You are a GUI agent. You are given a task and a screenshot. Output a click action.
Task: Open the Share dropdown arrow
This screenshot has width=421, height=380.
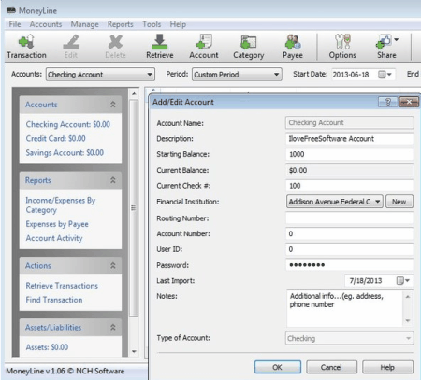[396, 39]
